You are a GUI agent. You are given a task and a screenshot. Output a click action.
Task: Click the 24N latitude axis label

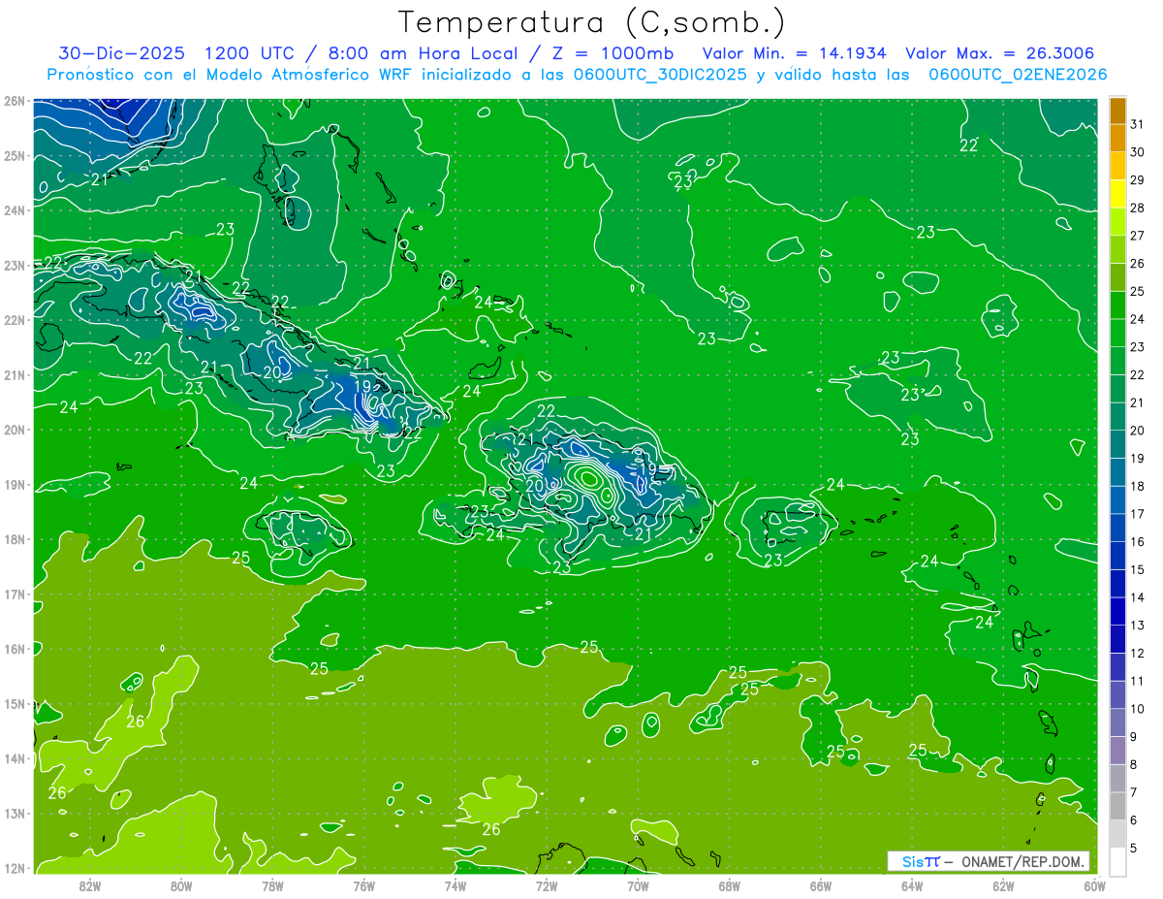pyautogui.click(x=15, y=210)
